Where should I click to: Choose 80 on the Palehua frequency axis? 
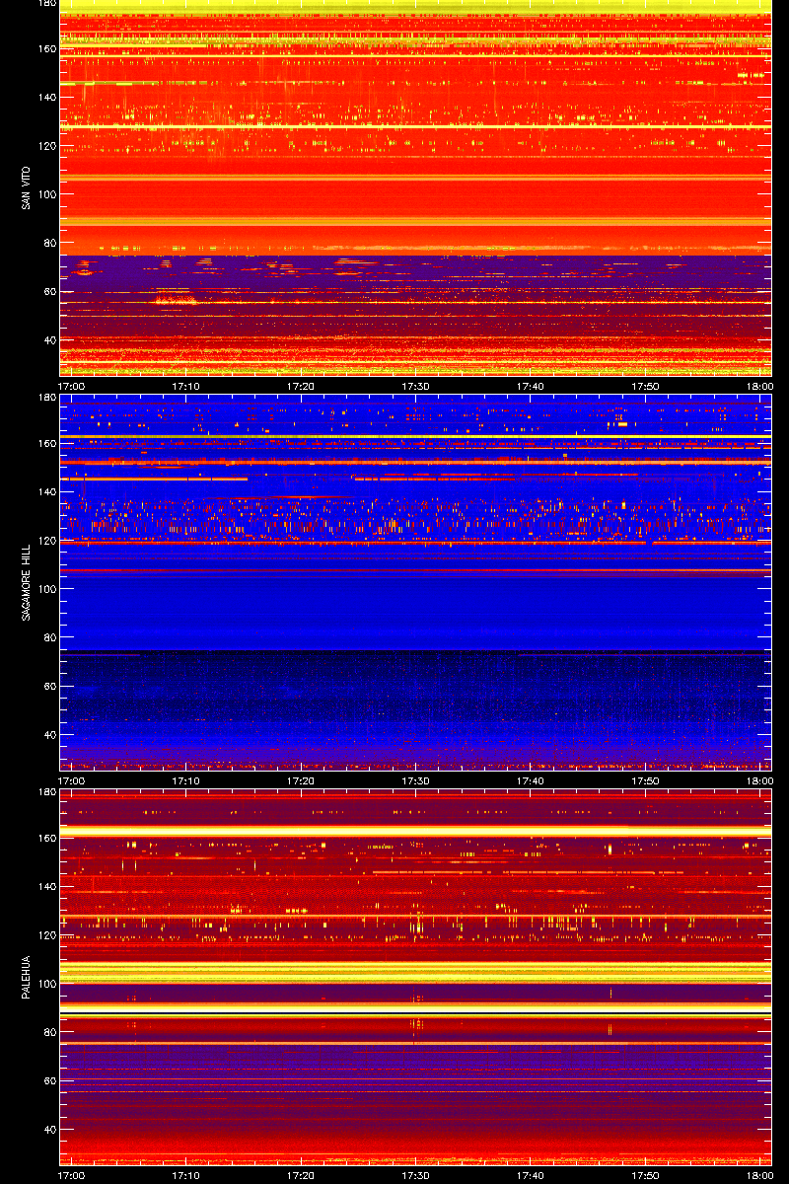pos(48,1033)
